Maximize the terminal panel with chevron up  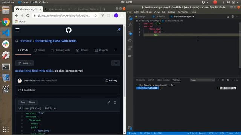(232, 80)
